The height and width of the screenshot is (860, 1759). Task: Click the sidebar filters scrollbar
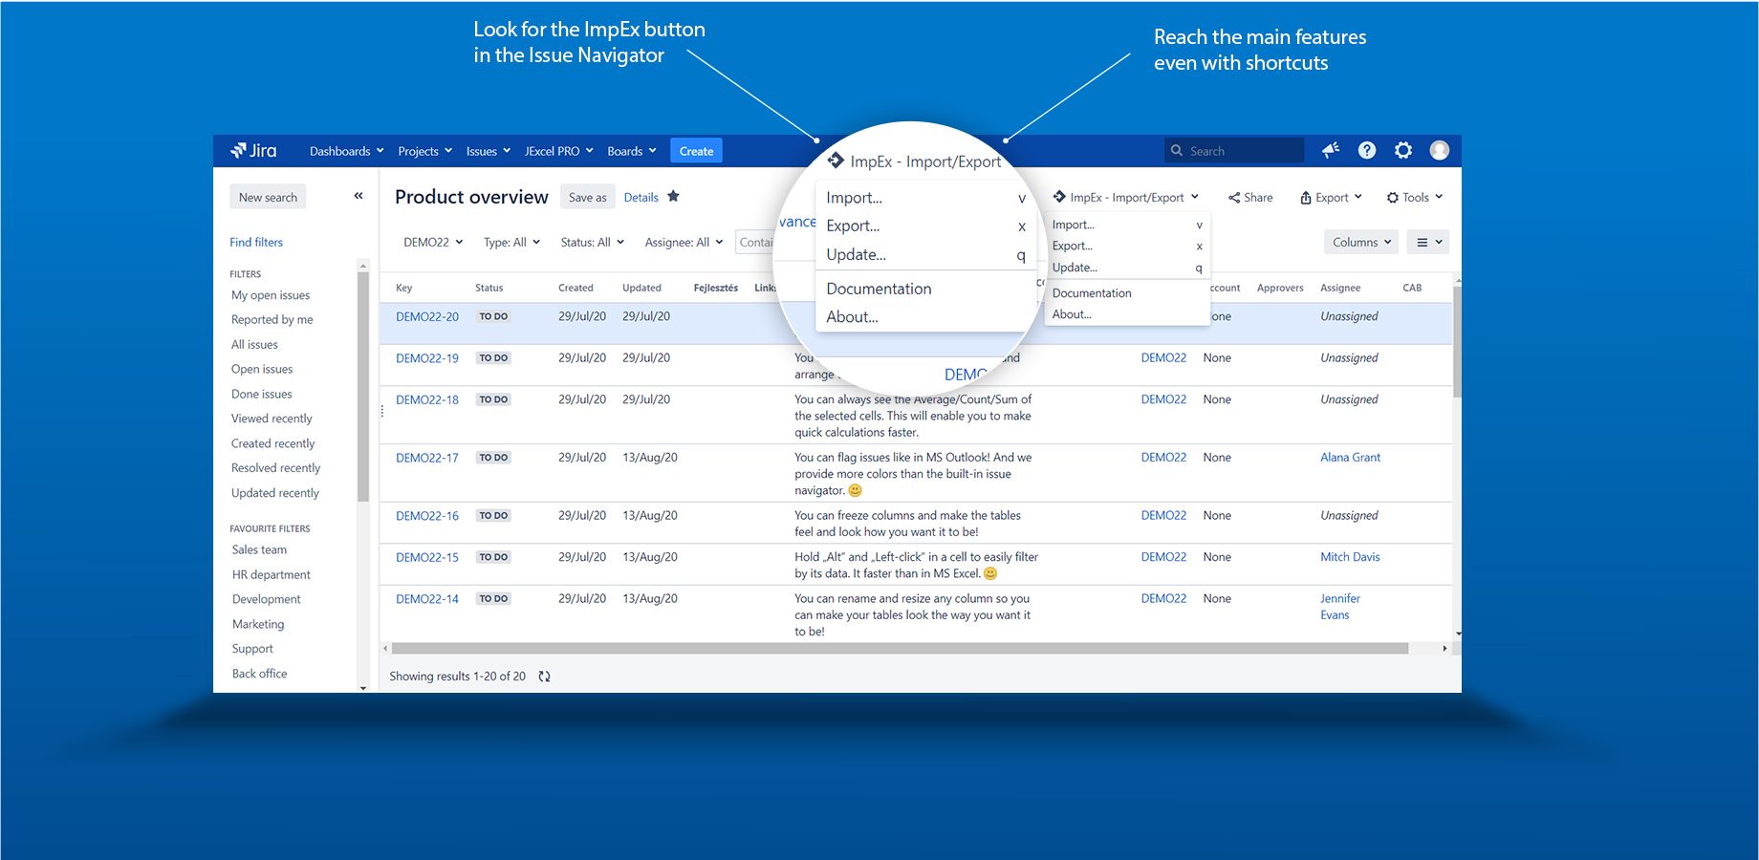(x=362, y=386)
